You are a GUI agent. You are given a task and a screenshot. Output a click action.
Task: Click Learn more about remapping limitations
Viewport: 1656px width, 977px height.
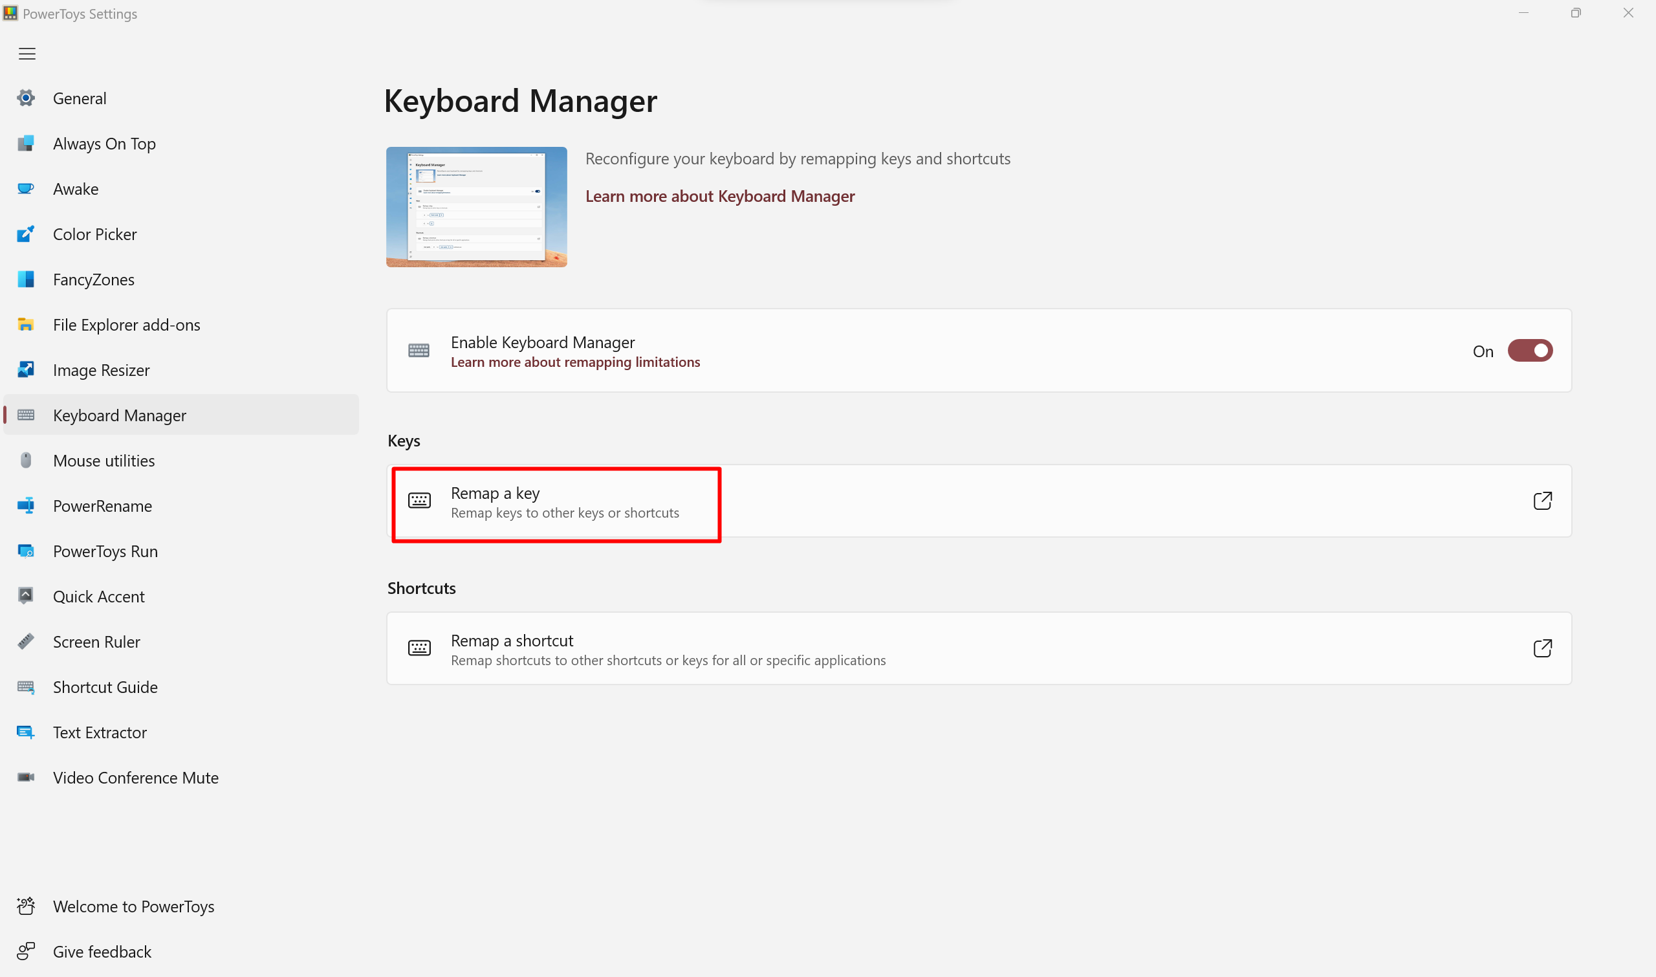coord(574,362)
